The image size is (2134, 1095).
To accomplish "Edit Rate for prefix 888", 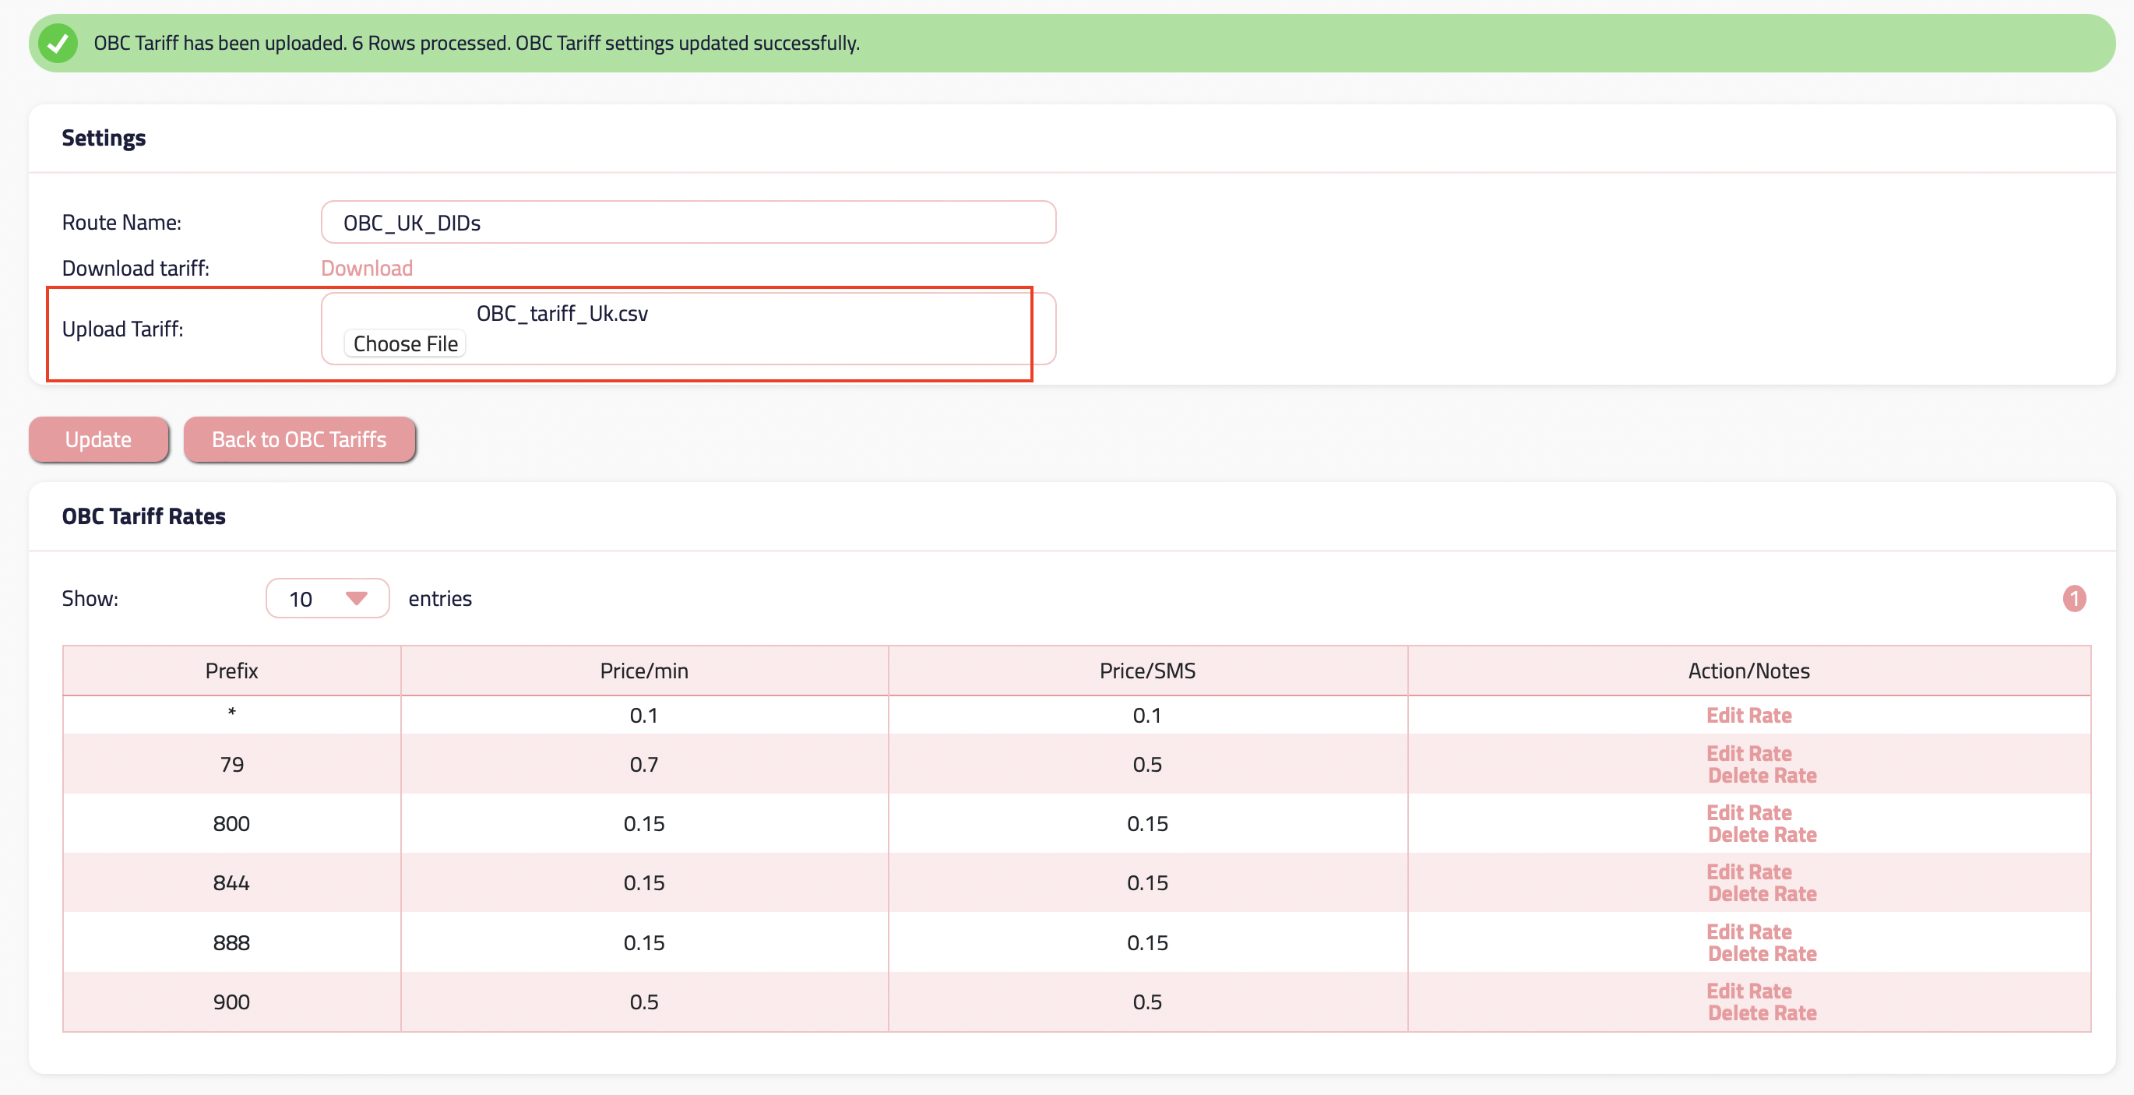I will tap(1748, 931).
